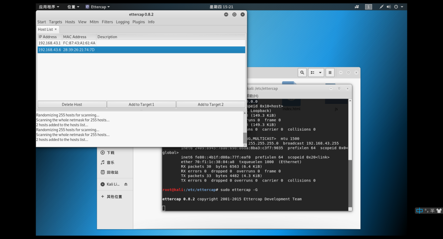This screenshot has width=443, height=239.
Task: Click the power icon in top bar
Action: (396, 7)
